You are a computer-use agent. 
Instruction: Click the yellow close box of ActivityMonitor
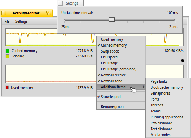pos(4,13)
